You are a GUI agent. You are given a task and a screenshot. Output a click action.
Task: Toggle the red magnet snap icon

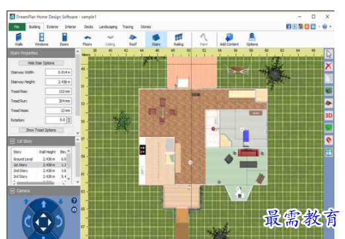(328, 140)
